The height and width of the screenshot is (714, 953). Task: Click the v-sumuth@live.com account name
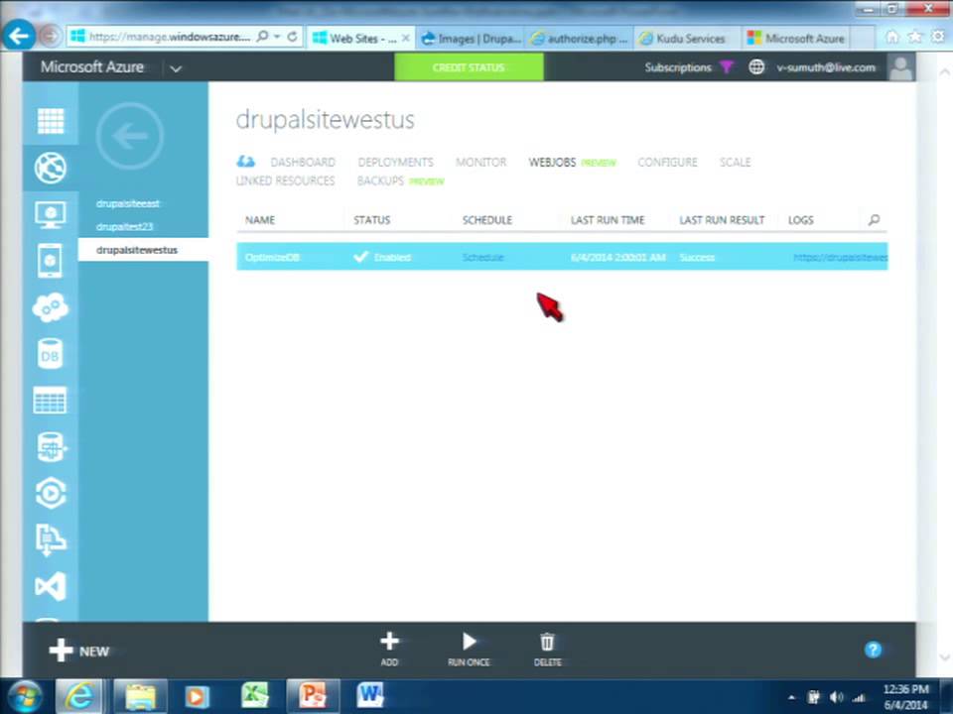[826, 67]
